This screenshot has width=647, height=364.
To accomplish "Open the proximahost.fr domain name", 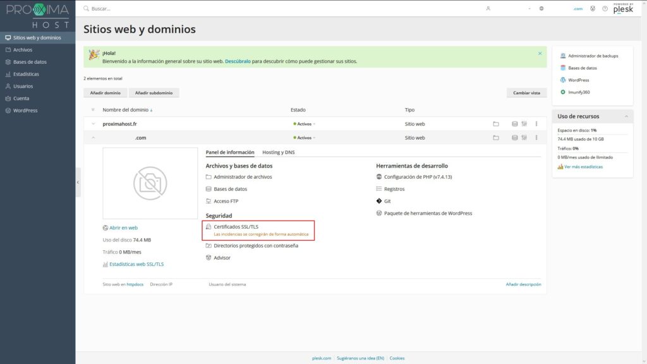I will [x=119, y=124].
